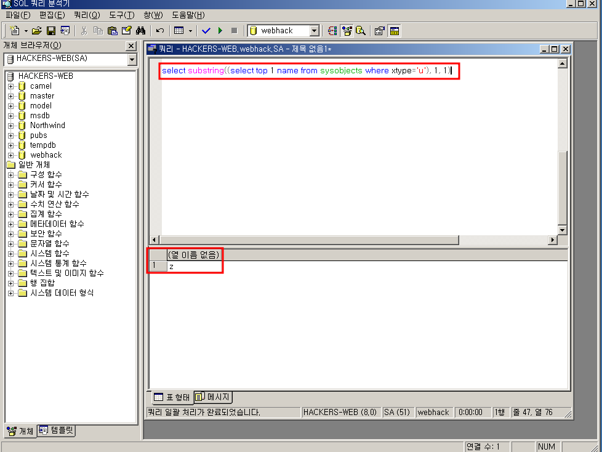
Task: Click the Clear Window toolbar icon
Action: click(x=127, y=31)
